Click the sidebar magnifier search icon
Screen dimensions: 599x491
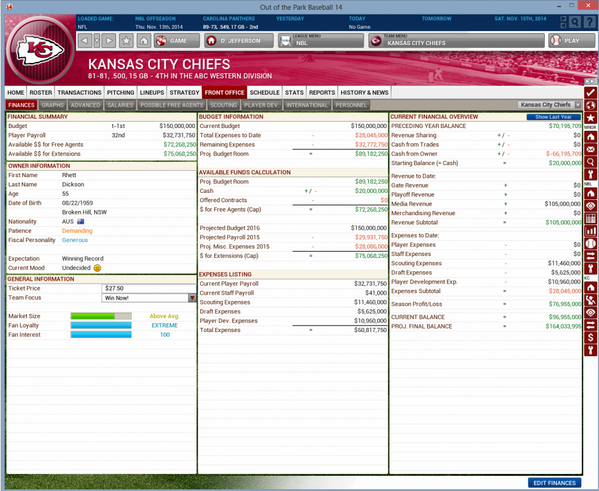click(590, 162)
